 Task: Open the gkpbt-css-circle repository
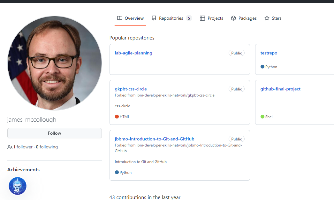131,89
